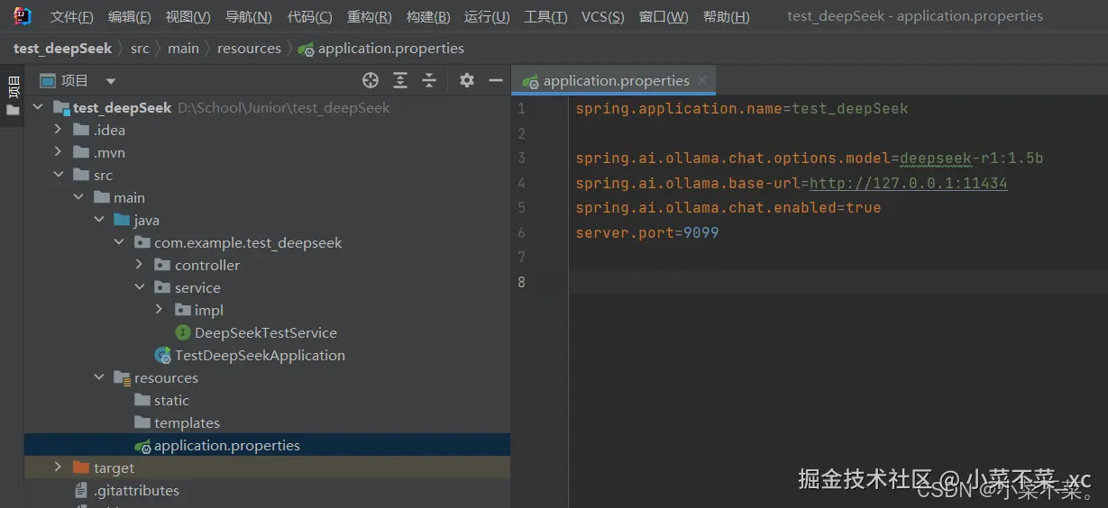Click the IntelliJ IDEA logo icon
Image resolution: width=1108 pixels, height=508 pixels.
23,15
